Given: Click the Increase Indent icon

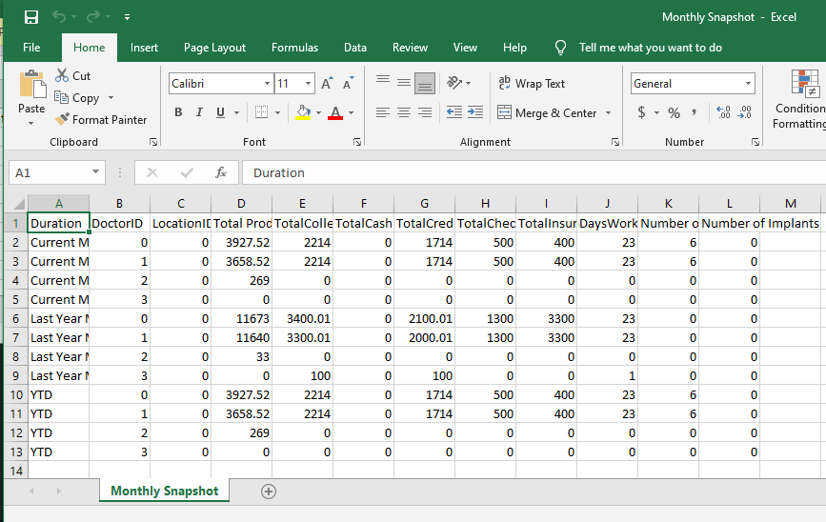Looking at the screenshot, I should [x=473, y=112].
